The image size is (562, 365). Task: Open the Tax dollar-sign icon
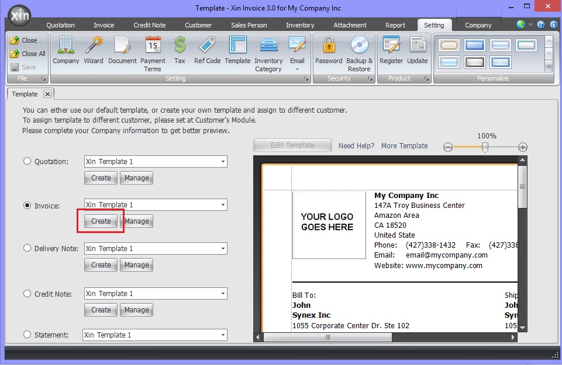(x=180, y=50)
